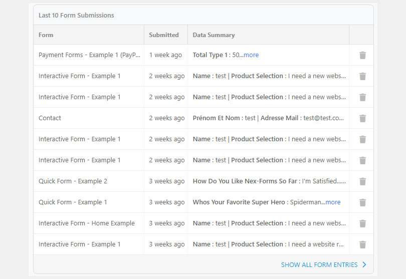
Task: Click '2 weeks ago' in the Contact row
Action: (167, 118)
